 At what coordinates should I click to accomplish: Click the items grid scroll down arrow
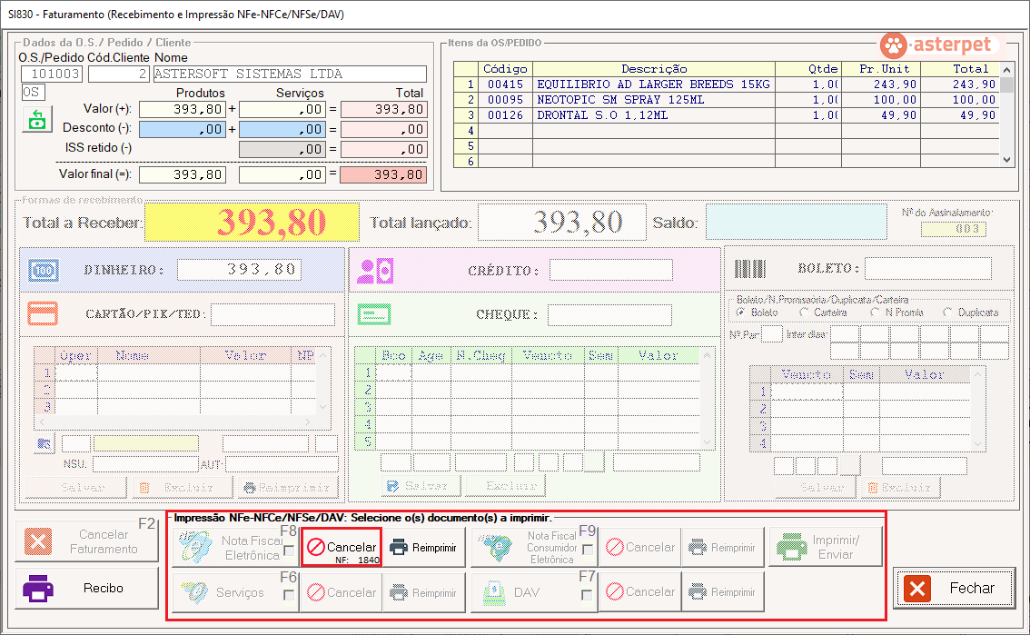(1006, 160)
